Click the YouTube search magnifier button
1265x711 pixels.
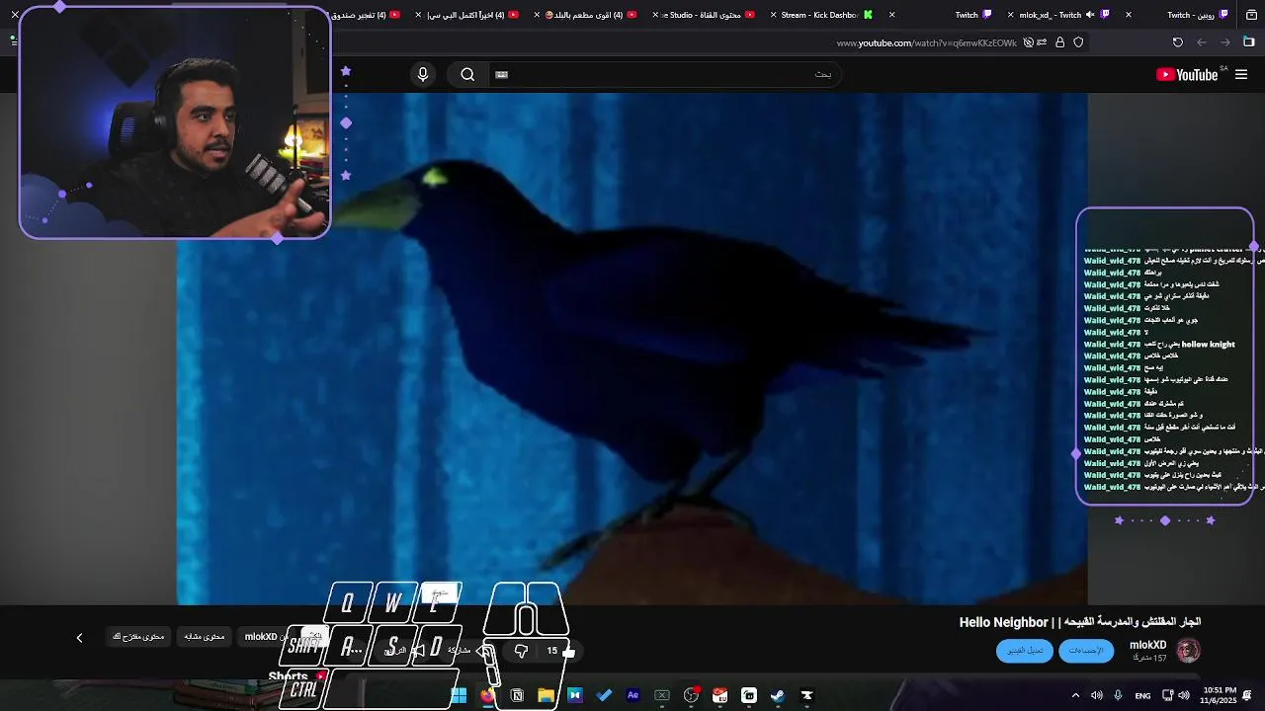[x=467, y=74]
